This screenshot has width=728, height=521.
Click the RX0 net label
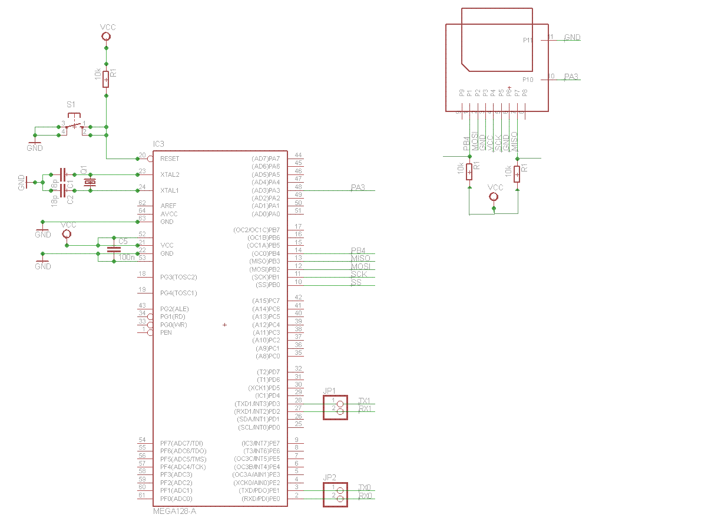365,496
